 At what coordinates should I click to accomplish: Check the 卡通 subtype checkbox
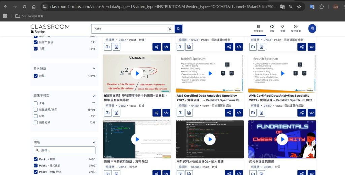36,103
